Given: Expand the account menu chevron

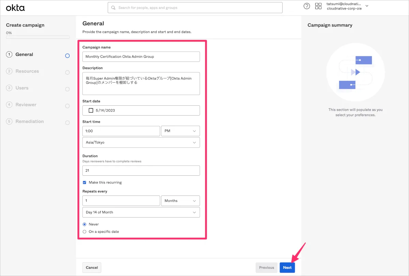Looking at the screenshot, I should click(367, 6).
